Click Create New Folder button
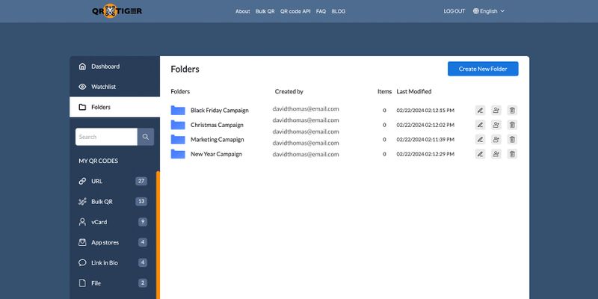The image size is (598, 299). click(x=483, y=69)
